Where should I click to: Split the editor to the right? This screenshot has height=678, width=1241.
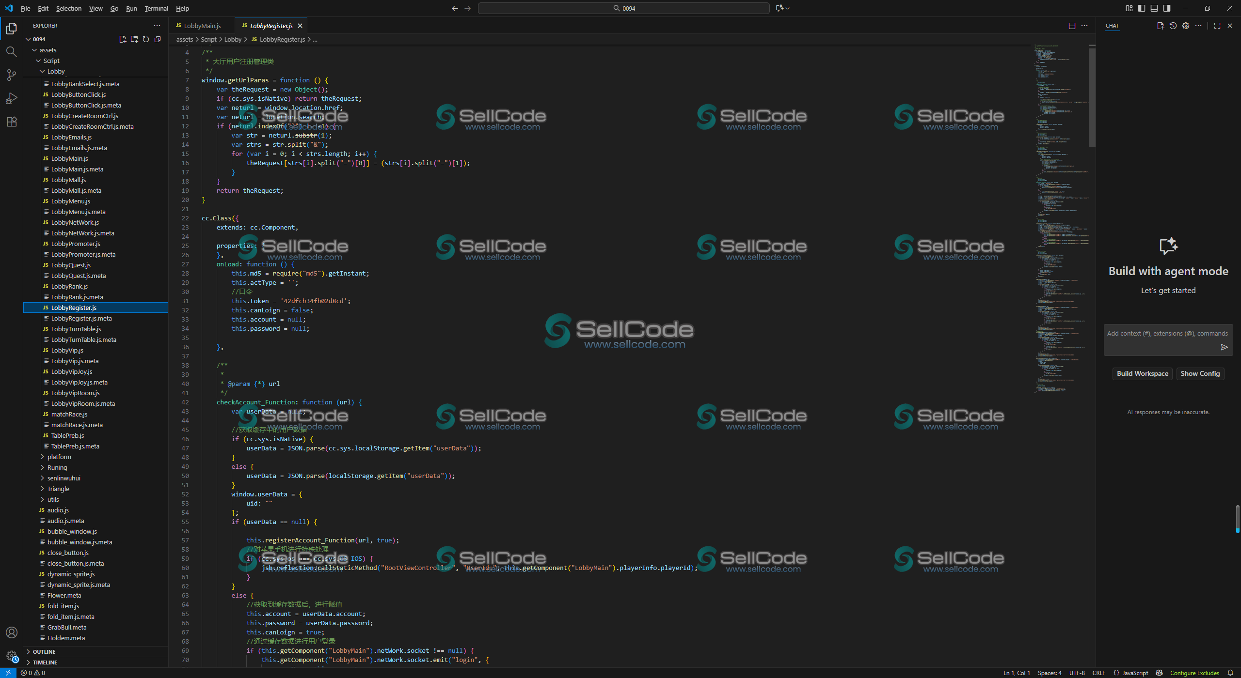tap(1072, 26)
